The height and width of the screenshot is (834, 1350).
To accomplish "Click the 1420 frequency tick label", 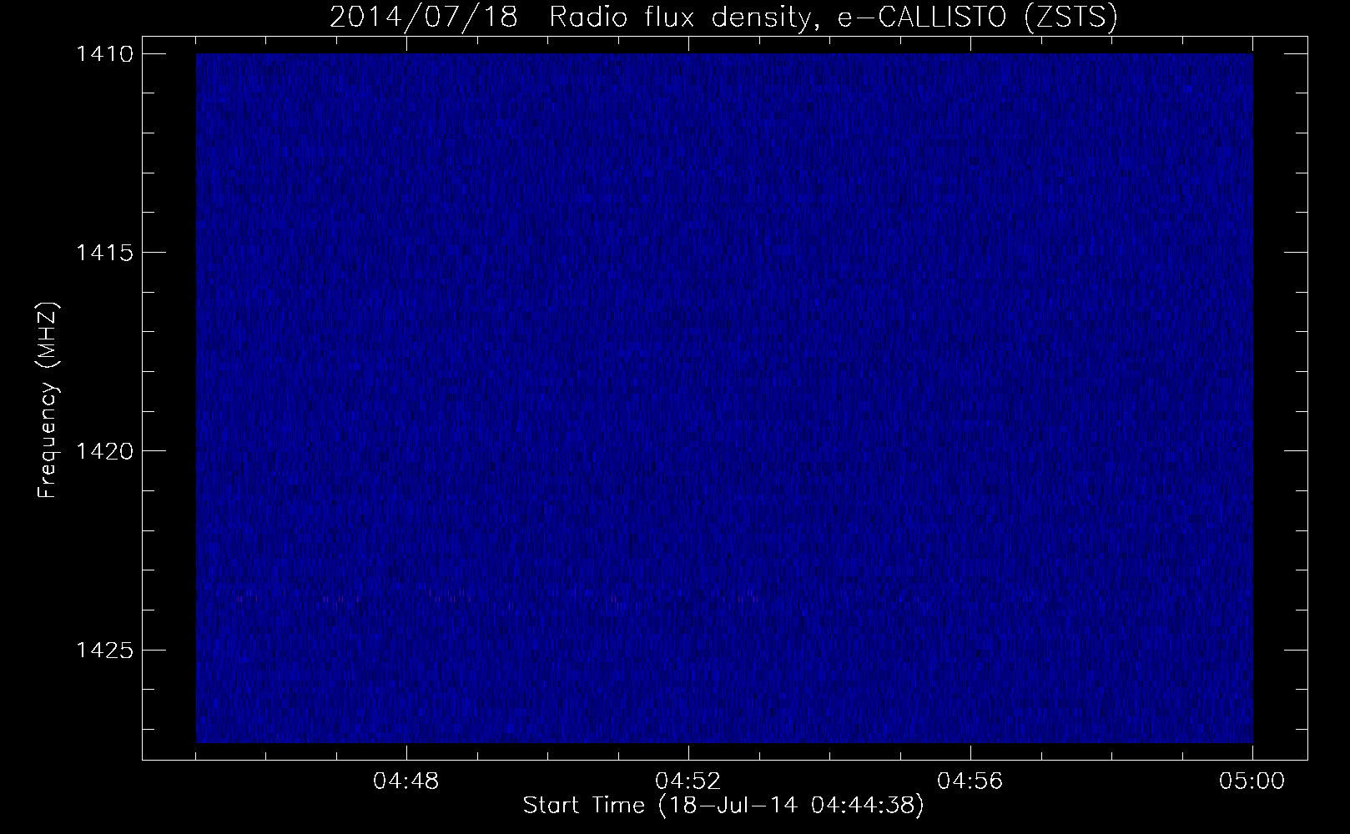I will point(104,451).
